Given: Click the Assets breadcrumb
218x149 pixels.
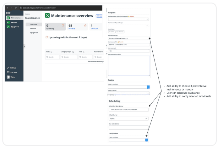Looking at the screenshot, I should (28, 14).
